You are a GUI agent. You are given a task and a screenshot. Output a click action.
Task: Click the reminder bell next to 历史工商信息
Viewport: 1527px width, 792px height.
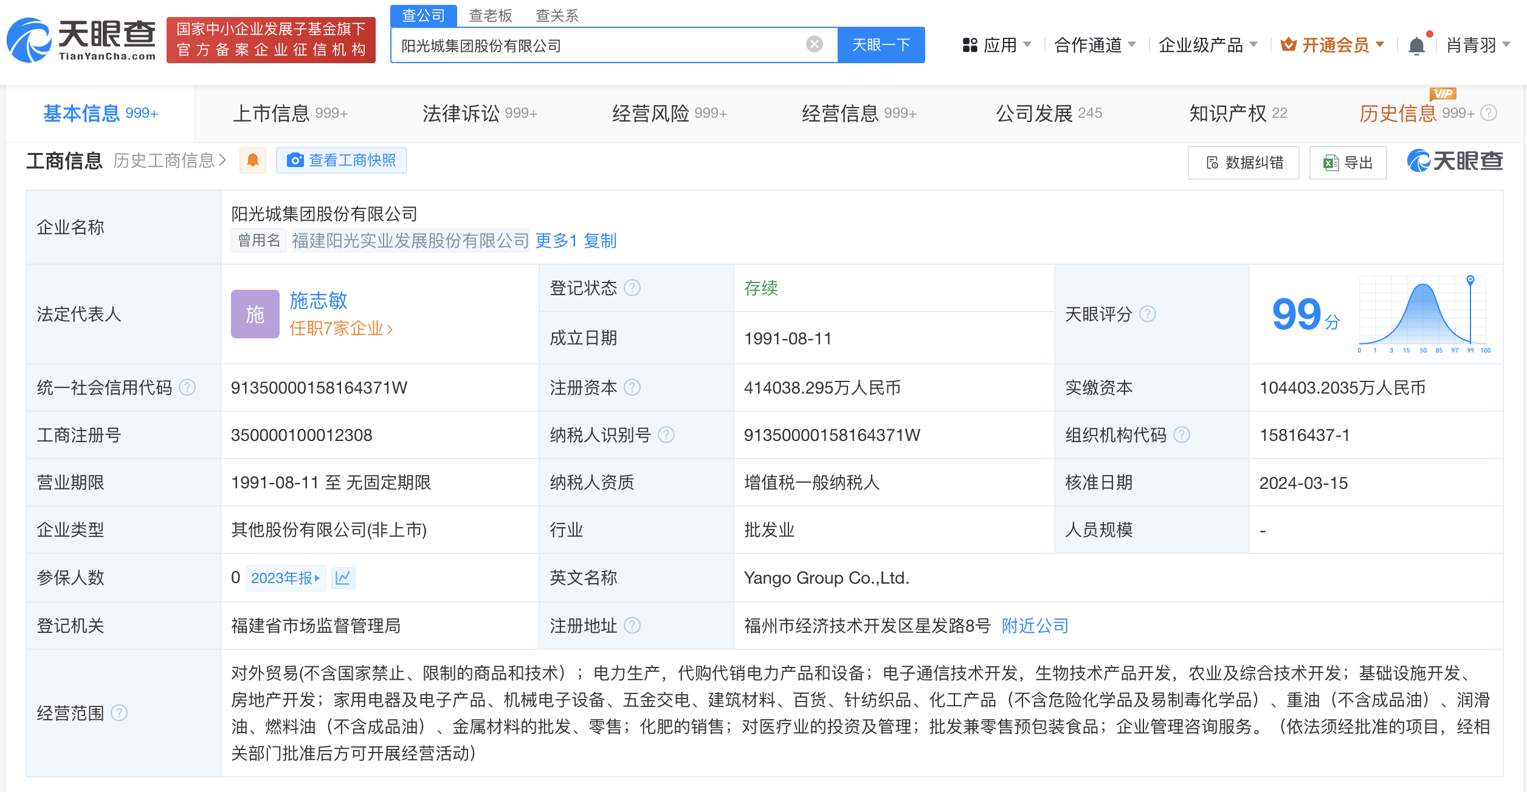click(x=253, y=160)
